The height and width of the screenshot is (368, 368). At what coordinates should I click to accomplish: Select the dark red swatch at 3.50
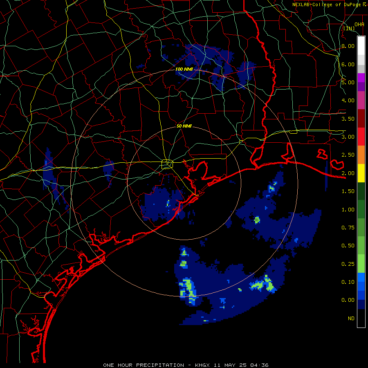coord(361,119)
